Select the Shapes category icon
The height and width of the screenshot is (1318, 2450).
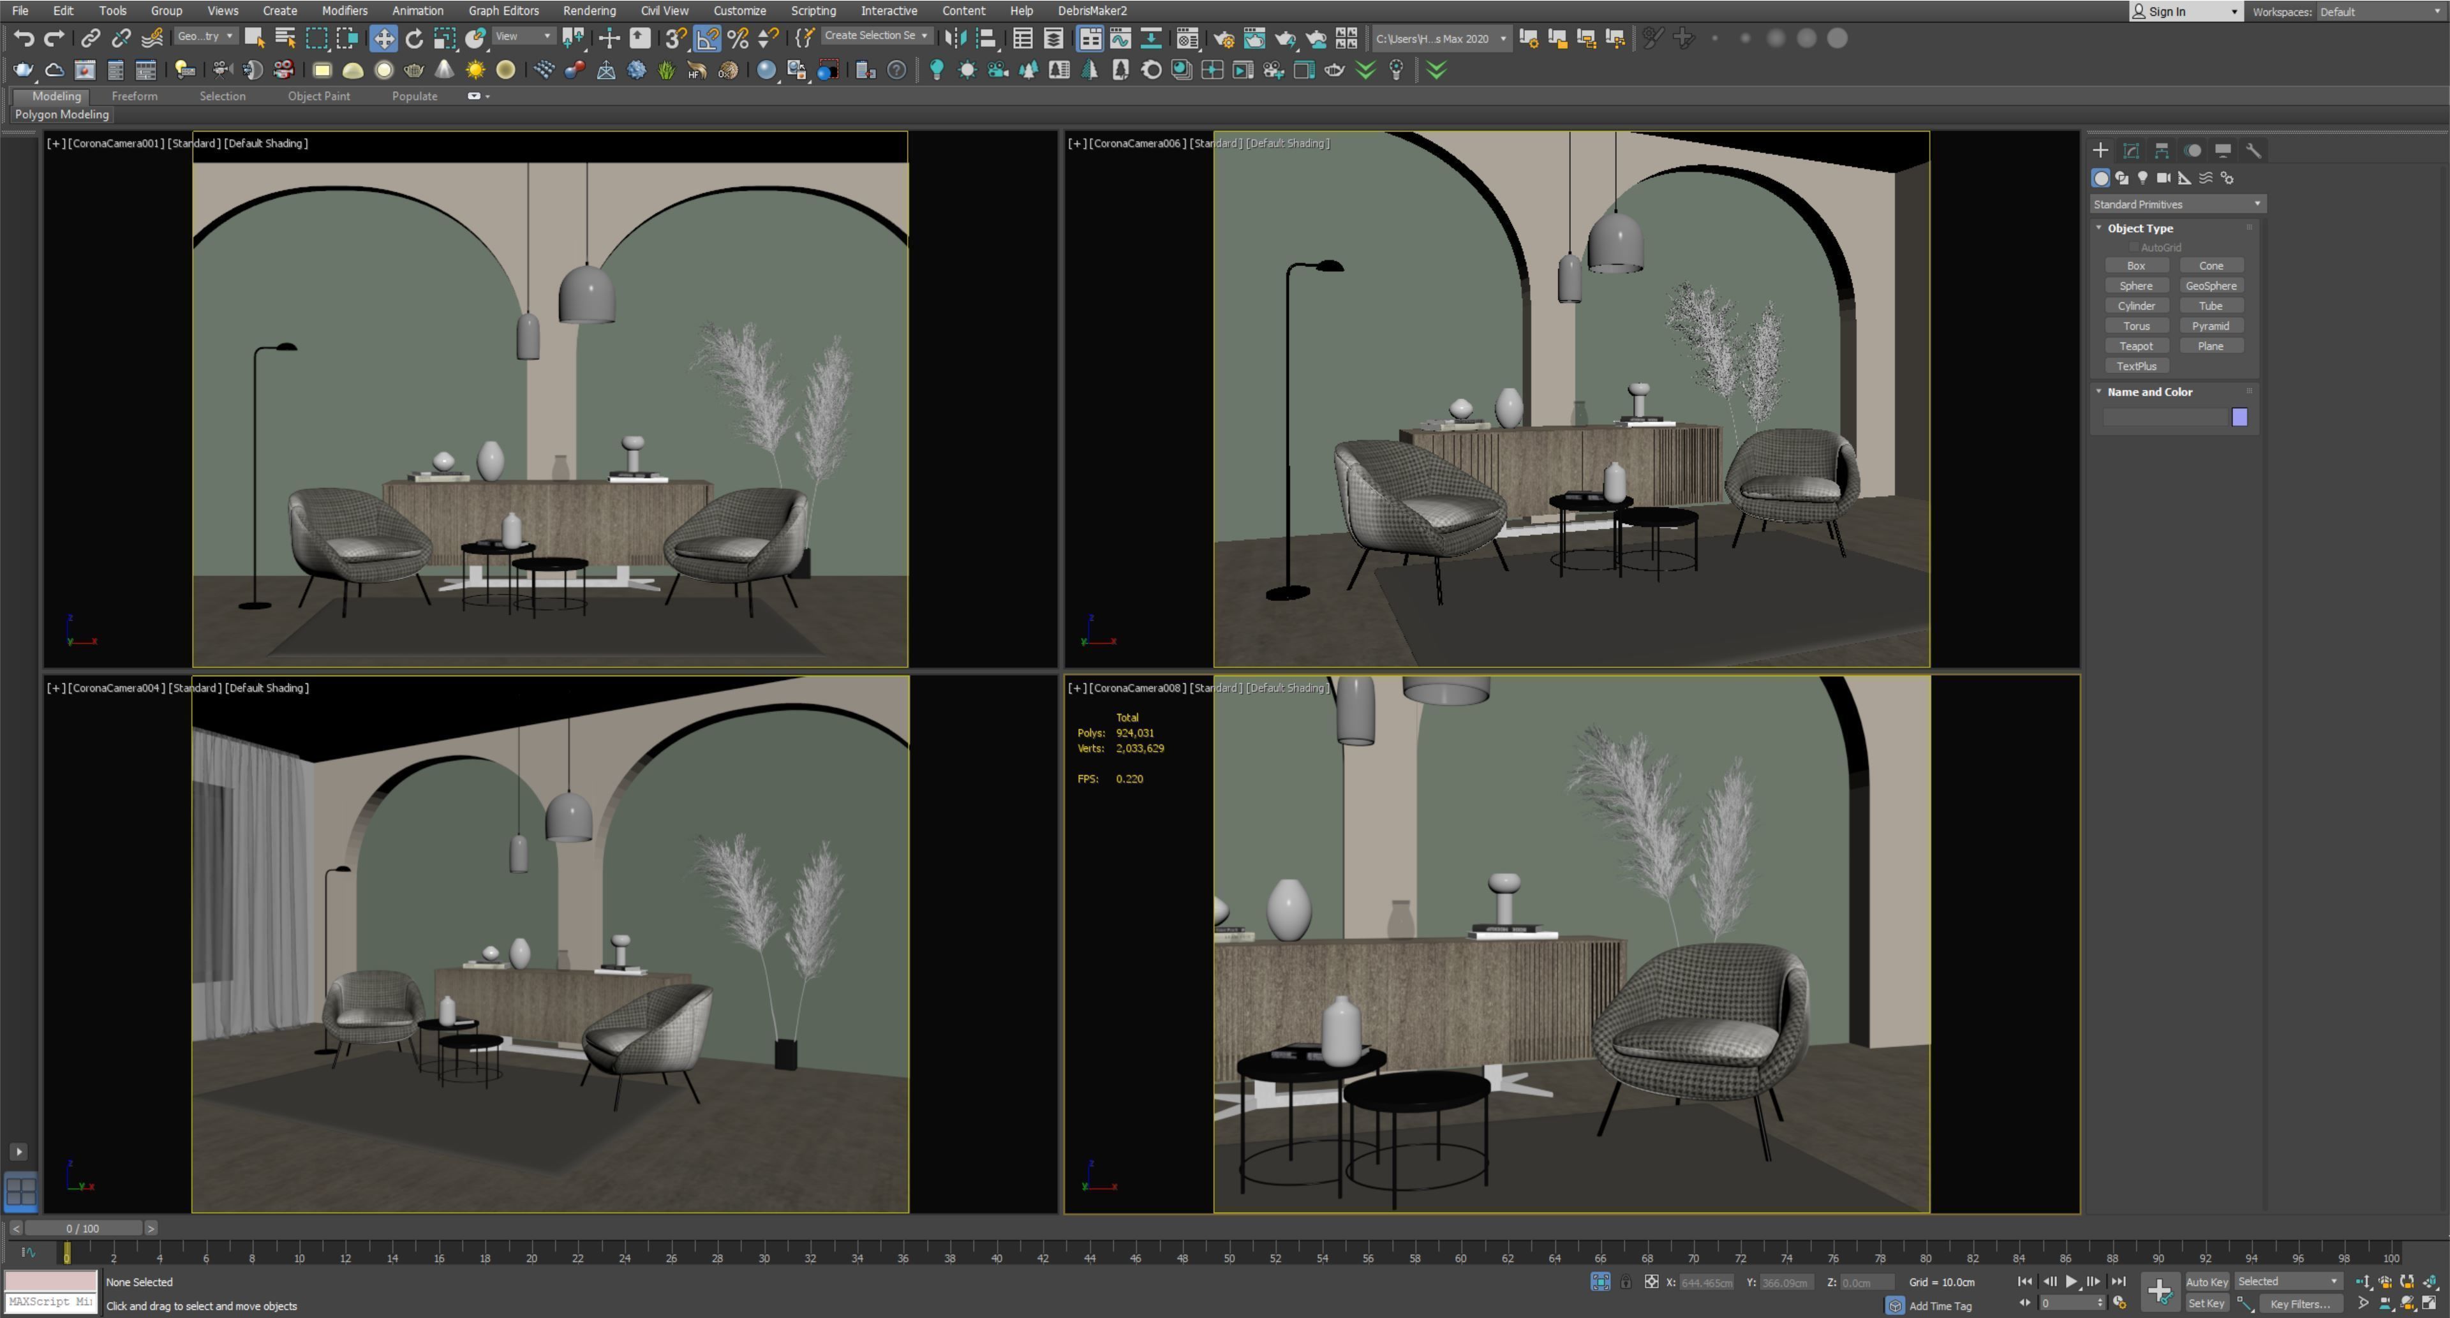pyautogui.click(x=2122, y=178)
